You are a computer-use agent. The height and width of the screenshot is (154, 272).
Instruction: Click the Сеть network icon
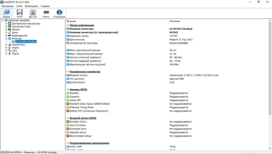pyautogui.click(x=10, y=51)
